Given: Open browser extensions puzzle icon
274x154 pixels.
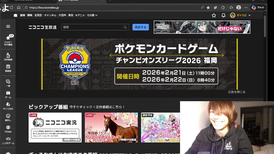Looking at the screenshot, I should coord(223,7).
